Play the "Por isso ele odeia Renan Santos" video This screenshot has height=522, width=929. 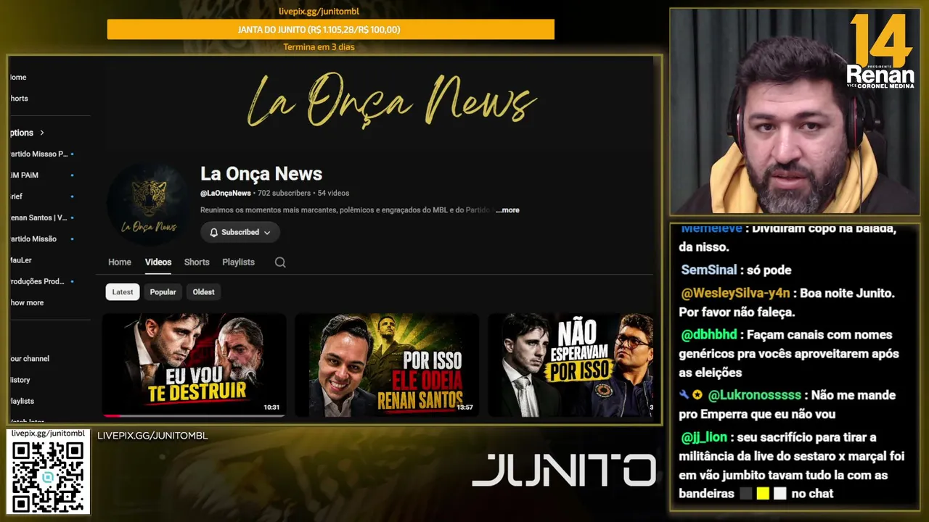point(387,365)
